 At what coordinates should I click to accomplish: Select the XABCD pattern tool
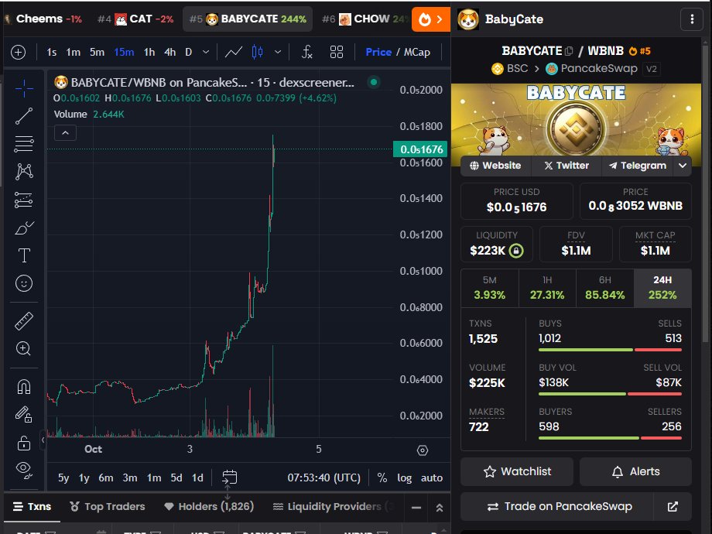(24, 172)
